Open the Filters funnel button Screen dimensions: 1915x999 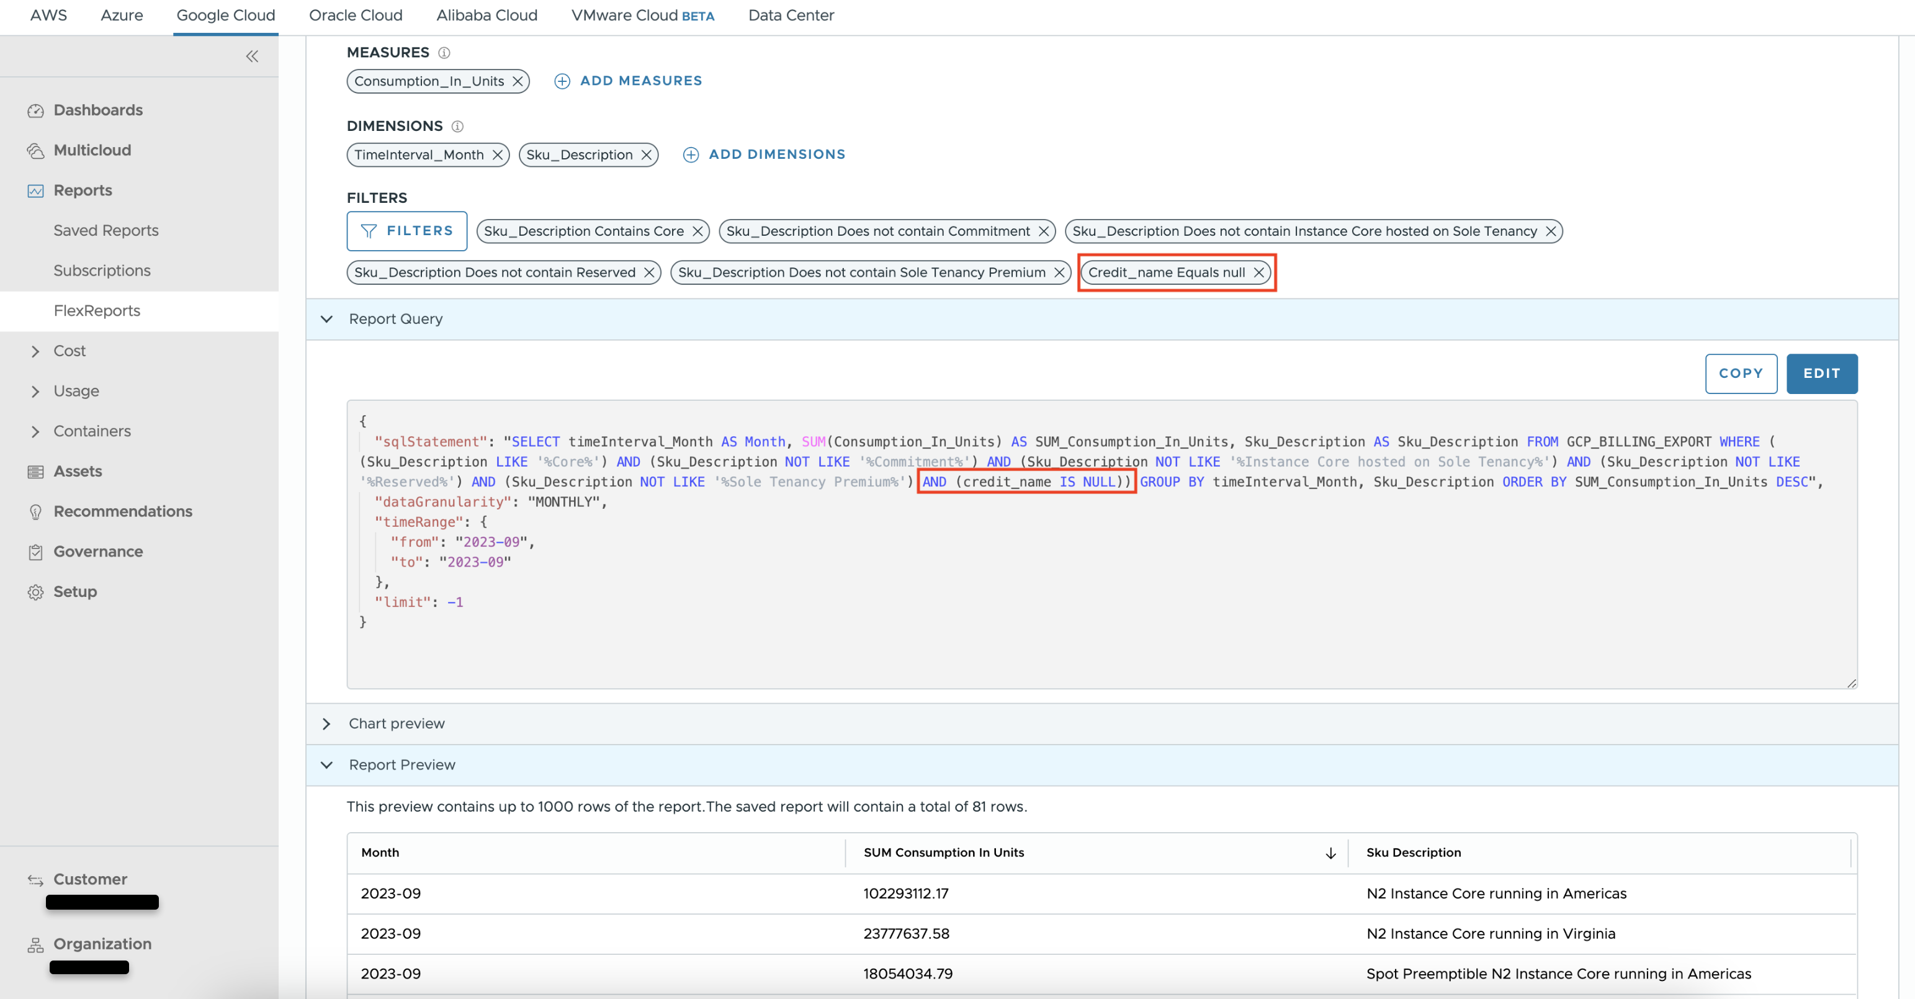[406, 231]
